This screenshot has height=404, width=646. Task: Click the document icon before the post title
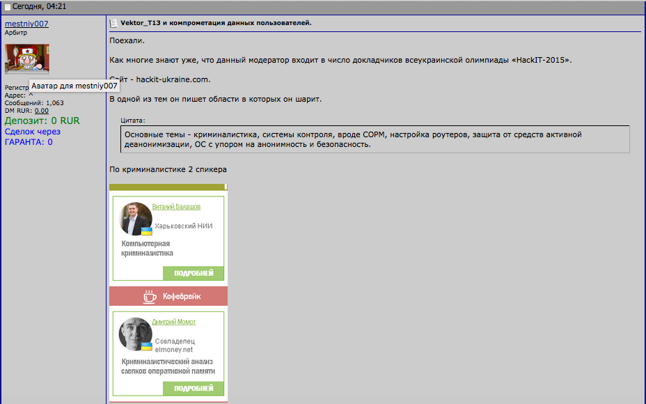click(113, 24)
